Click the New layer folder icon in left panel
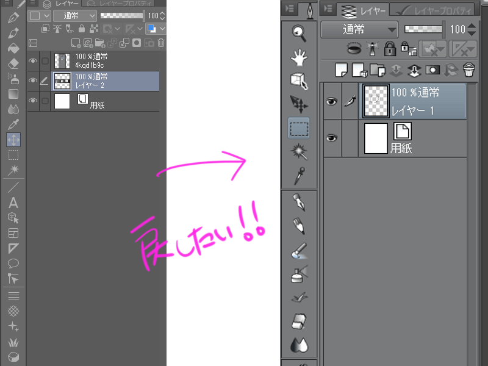 [100, 43]
